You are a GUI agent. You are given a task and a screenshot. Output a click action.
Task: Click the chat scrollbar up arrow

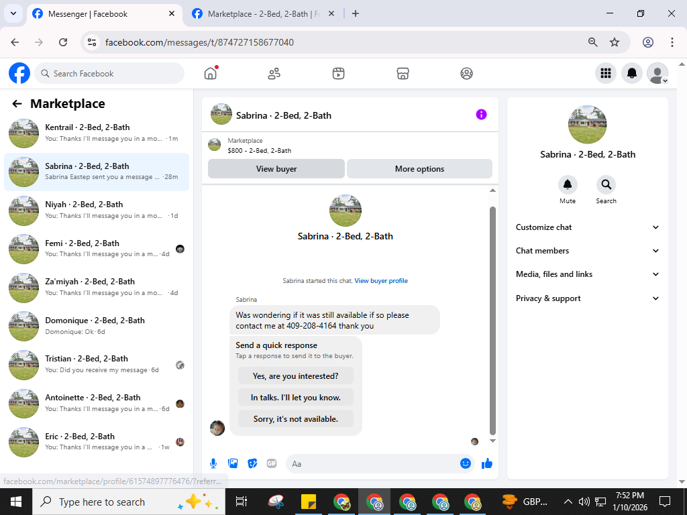click(x=492, y=190)
